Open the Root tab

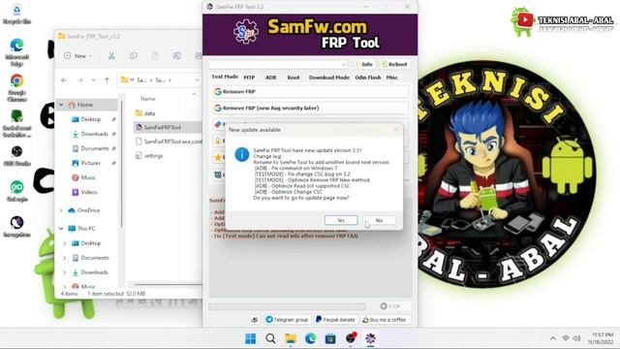(x=293, y=78)
